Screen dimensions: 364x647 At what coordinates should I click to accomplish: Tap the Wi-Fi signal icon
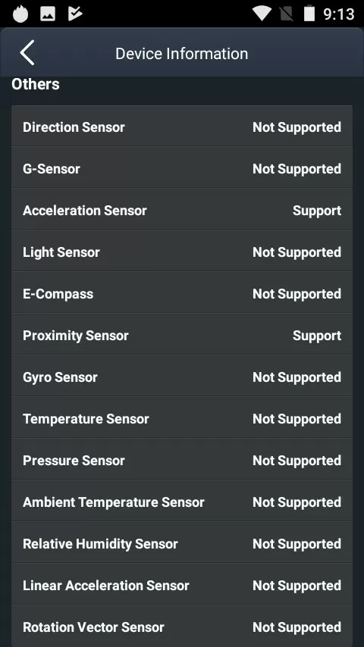coord(262,14)
